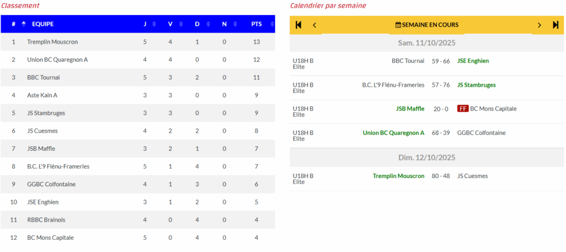Click the EQUIPE column header
This screenshot has height=252, width=566.
click(43, 24)
